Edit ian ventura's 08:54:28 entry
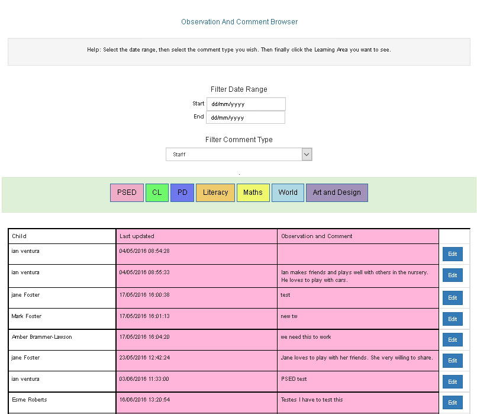The width and height of the screenshot is (477, 414). click(453, 254)
